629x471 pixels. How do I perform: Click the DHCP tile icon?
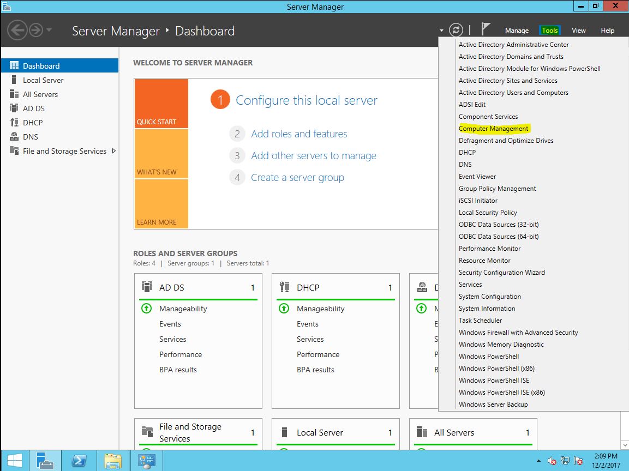(284, 287)
